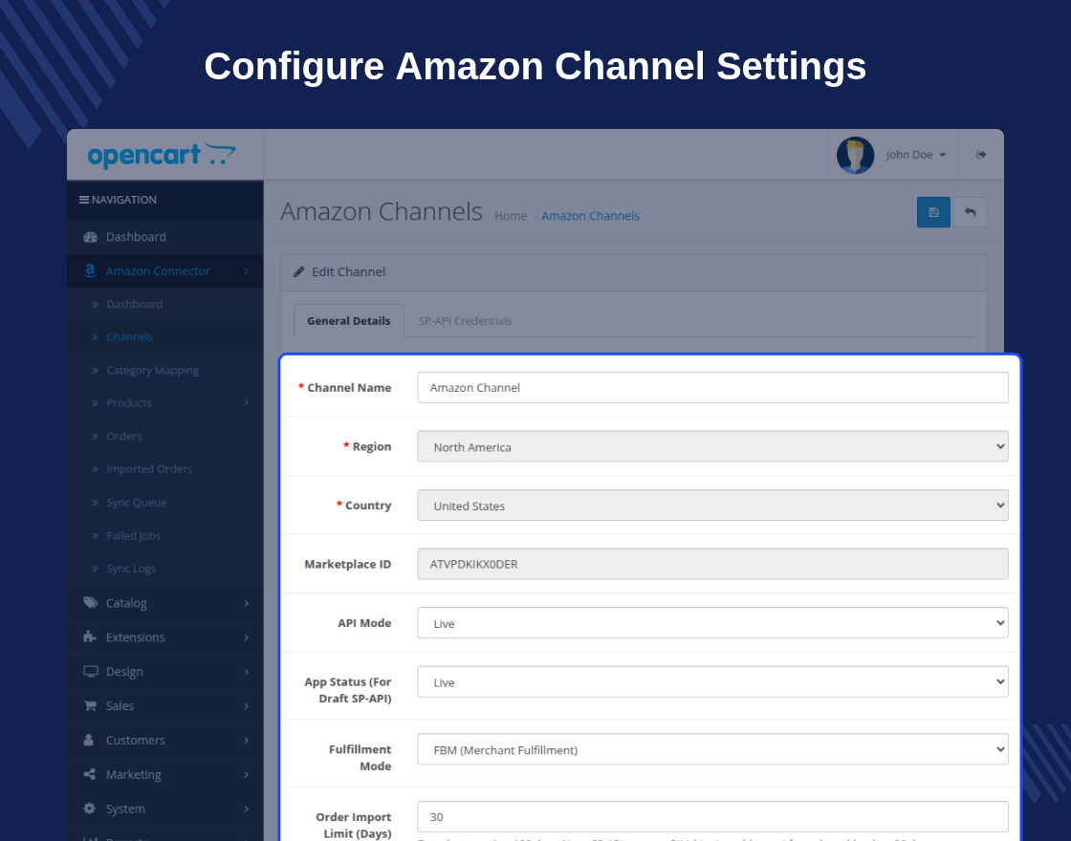This screenshot has height=841, width=1071.
Task: Expand the Sales menu chevron
Action: click(246, 706)
